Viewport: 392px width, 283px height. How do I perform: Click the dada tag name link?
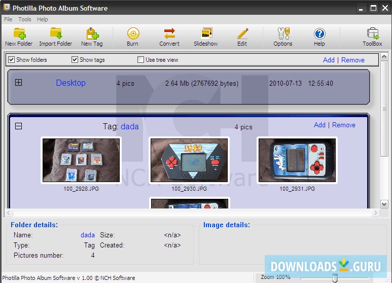tap(129, 126)
